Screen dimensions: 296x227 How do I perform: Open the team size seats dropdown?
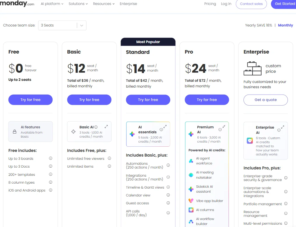62,25
